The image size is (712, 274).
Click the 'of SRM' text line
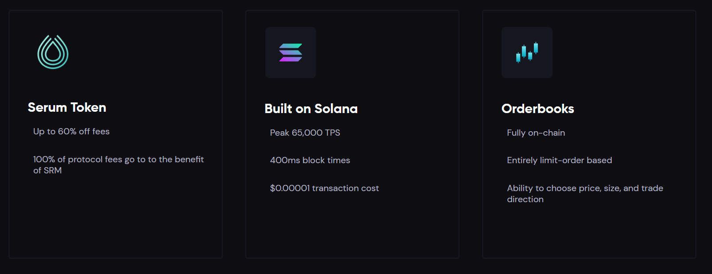[48, 170]
